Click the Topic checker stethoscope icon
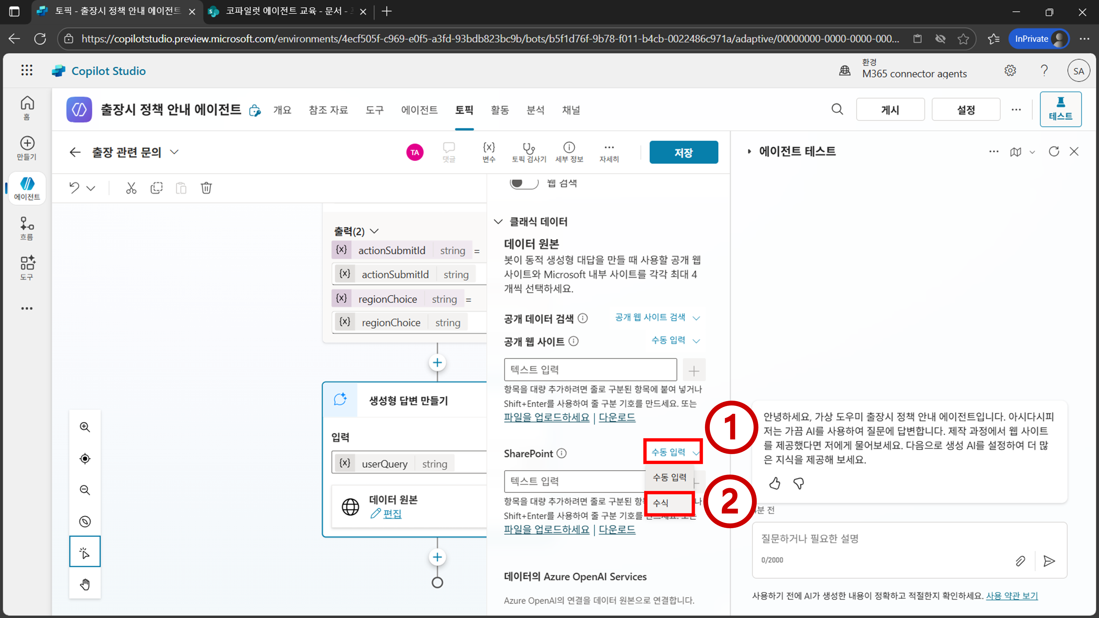This screenshot has height=618, width=1099. tap(529, 148)
